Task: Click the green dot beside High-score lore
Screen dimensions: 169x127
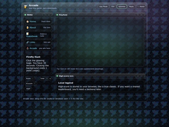Action: click(x=57, y=76)
